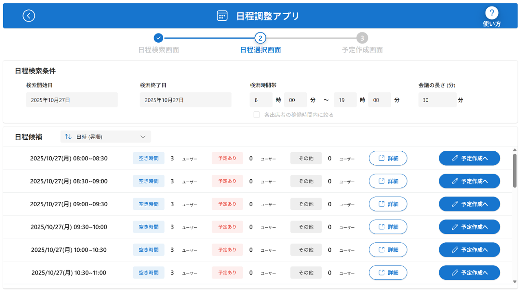Click the end hour field showing 19
This screenshot has height=292, width=521.
pos(345,100)
